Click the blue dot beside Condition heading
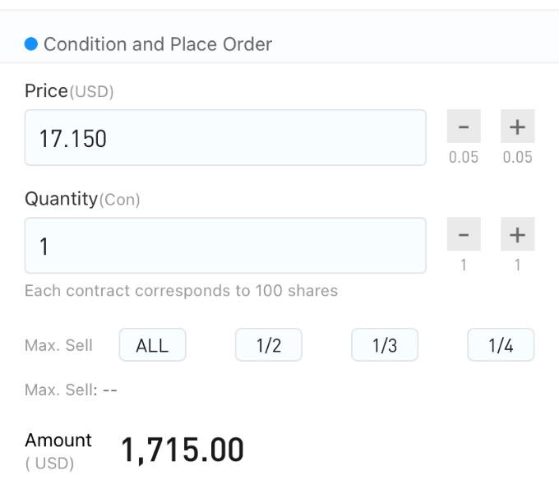The width and height of the screenshot is (559, 489). (31, 44)
